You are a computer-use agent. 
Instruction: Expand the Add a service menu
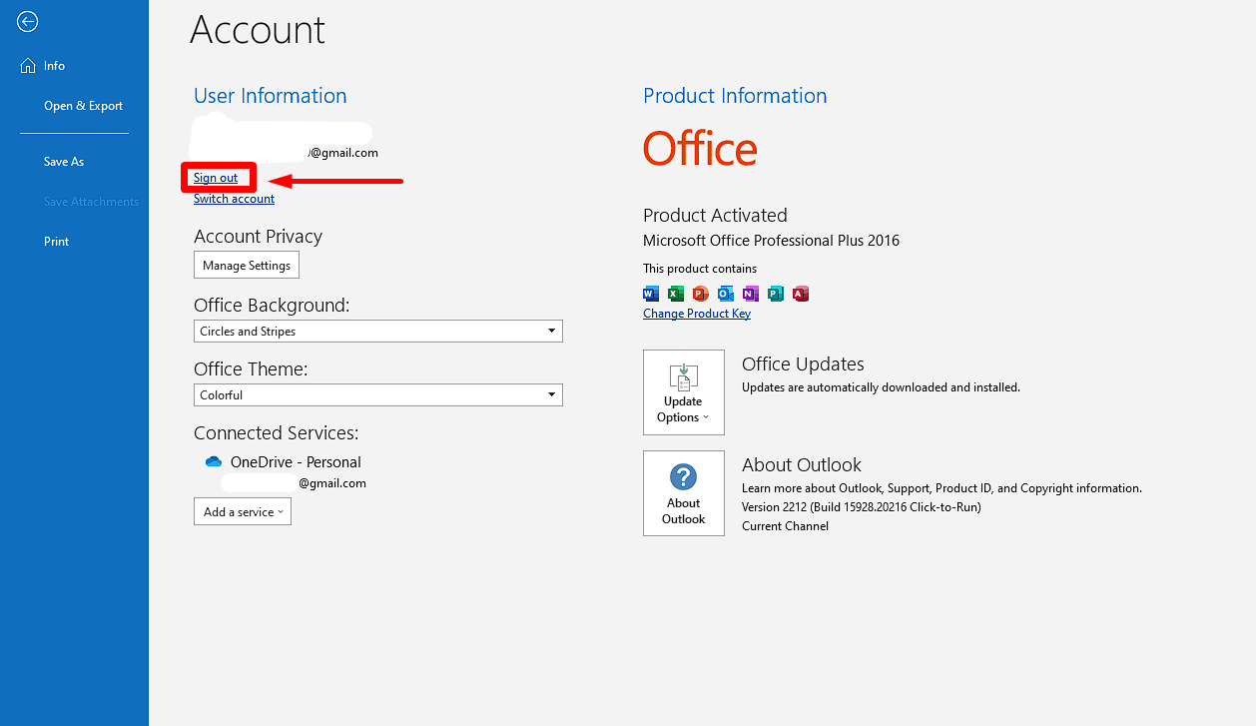point(242,511)
